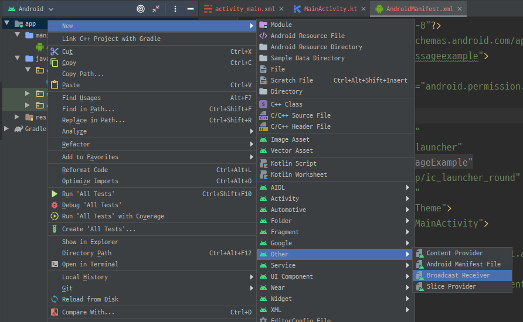Expand the Fragment submenu arrow
Screen dimensions: 523x322
(407, 232)
